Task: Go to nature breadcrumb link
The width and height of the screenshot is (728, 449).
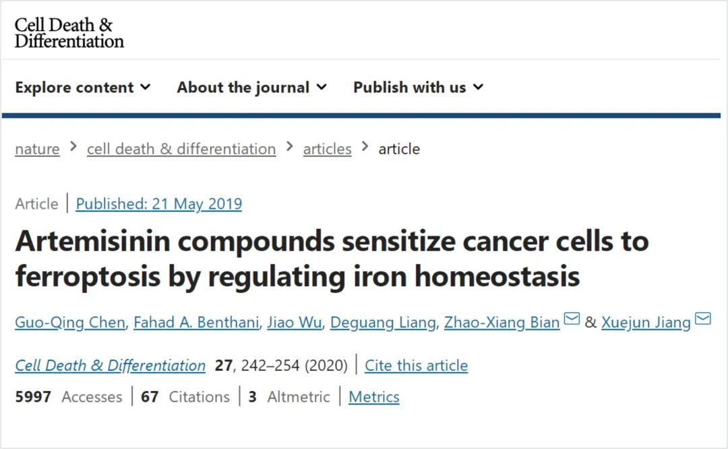Action: [x=37, y=149]
